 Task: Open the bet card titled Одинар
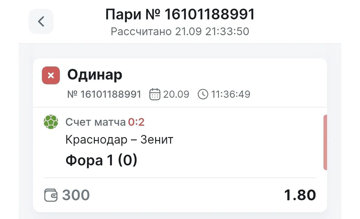94,75
